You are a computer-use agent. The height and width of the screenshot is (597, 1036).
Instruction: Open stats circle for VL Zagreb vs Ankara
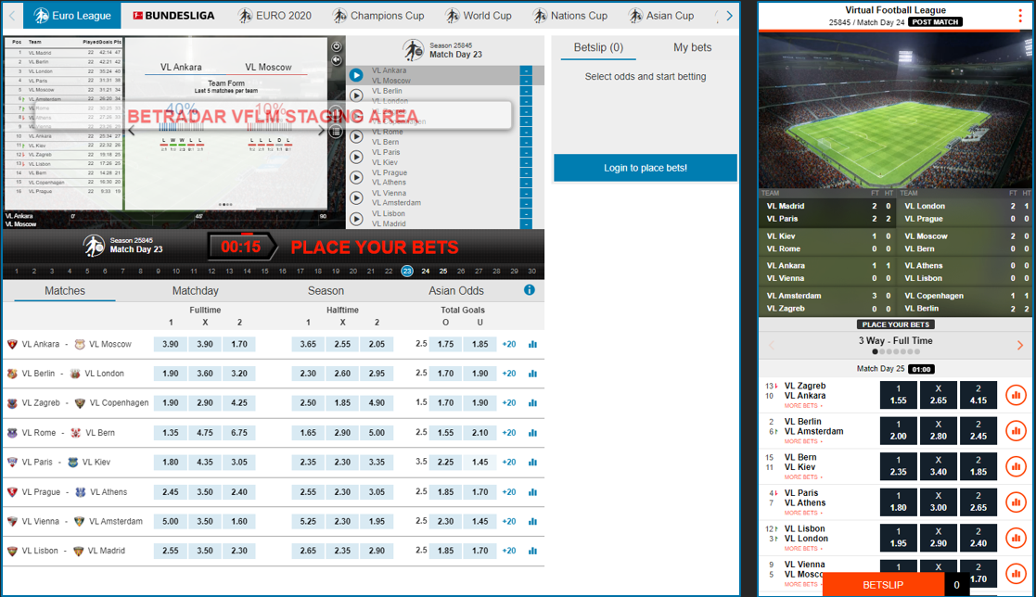tap(1016, 396)
